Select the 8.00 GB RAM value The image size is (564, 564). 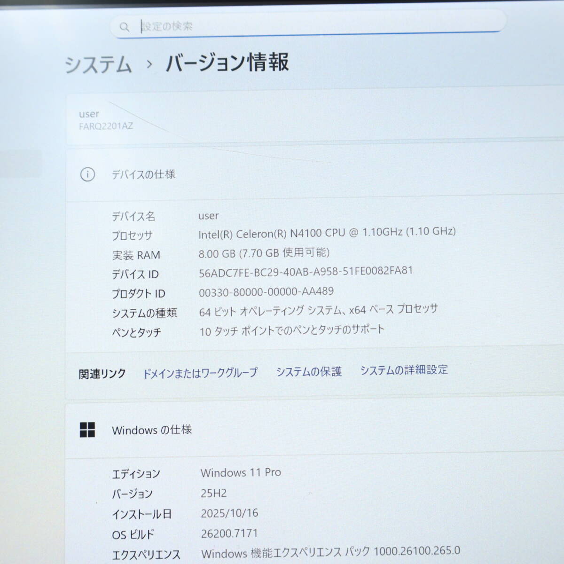coord(264,253)
